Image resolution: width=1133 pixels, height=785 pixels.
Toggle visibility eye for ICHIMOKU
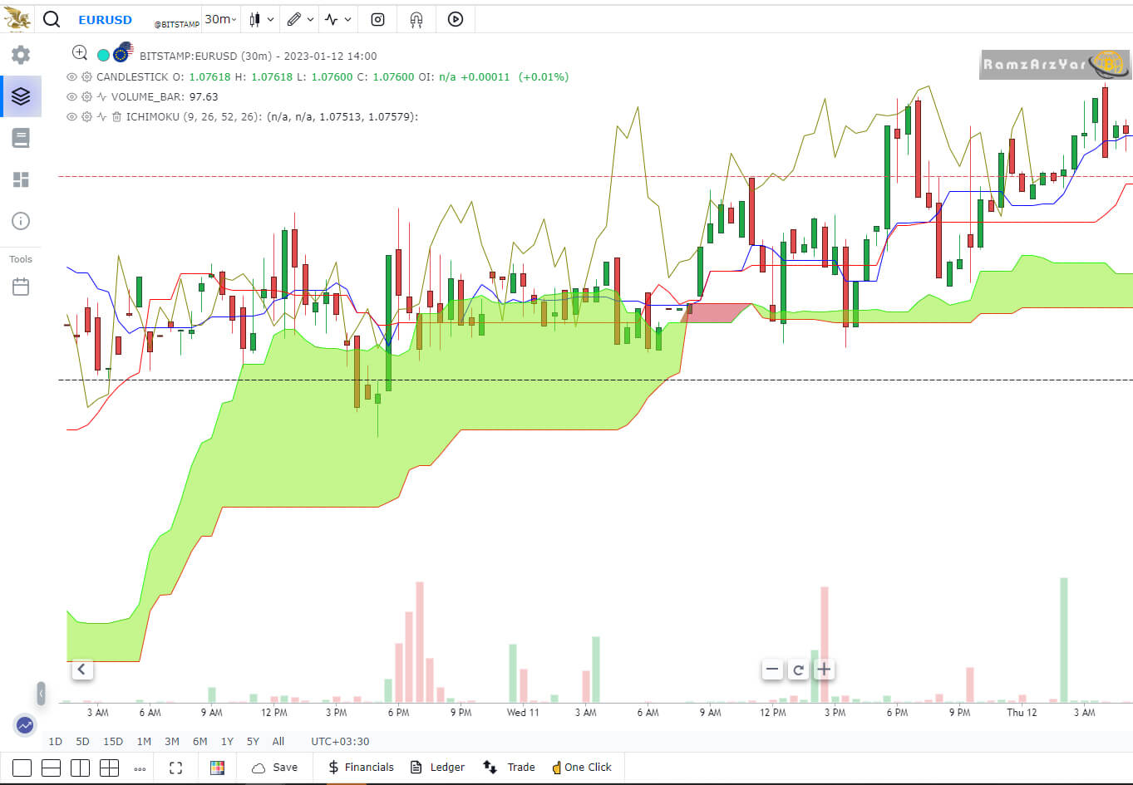pyautogui.click(x=71, y=117)
